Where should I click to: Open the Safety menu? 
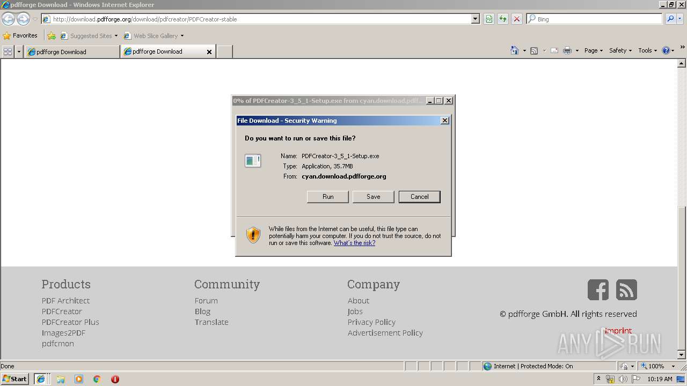click(x=620, y=50)
